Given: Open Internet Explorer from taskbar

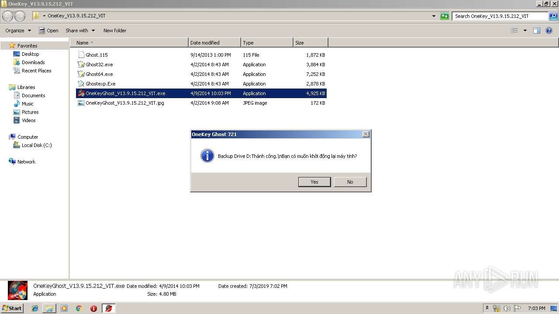Looking at the screenshot, I should pyautogui.click(x=35, y=308).
